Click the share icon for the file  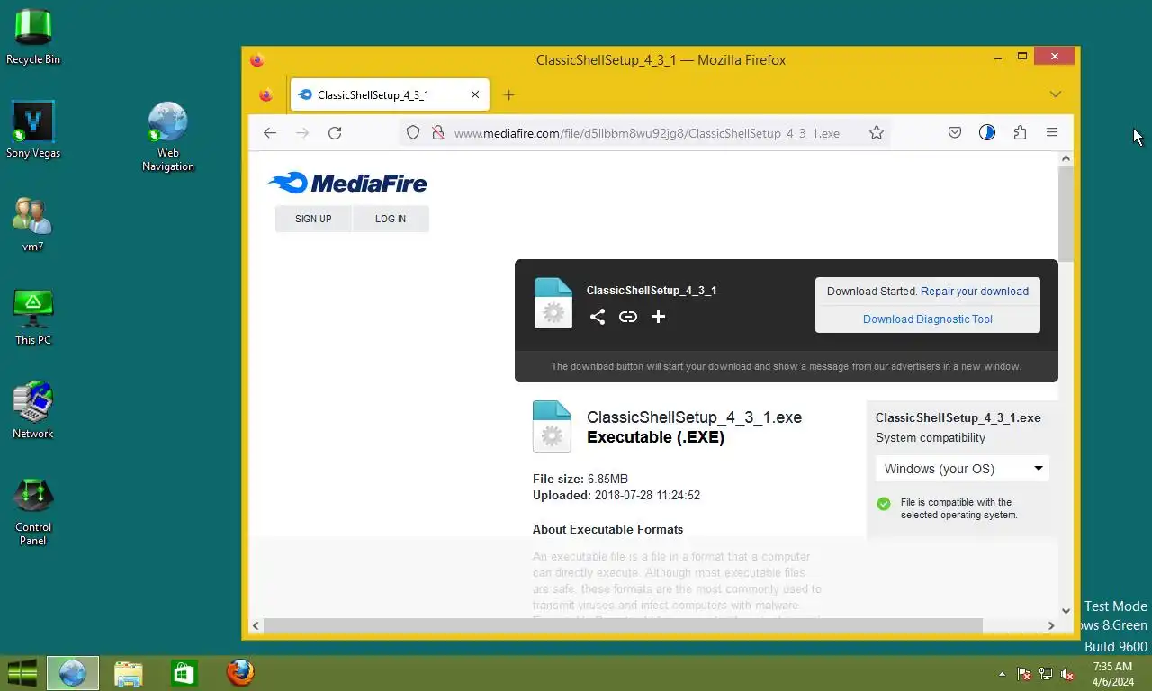(598, 317)
